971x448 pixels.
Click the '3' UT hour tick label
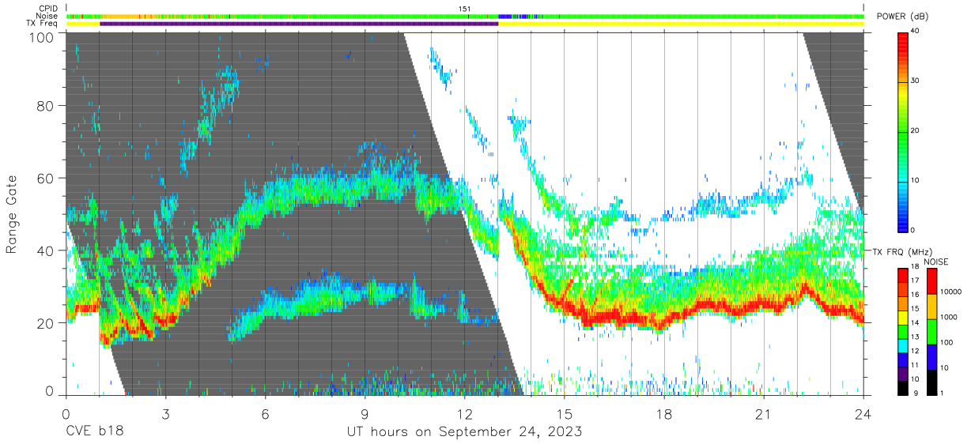tap(166, 414)
